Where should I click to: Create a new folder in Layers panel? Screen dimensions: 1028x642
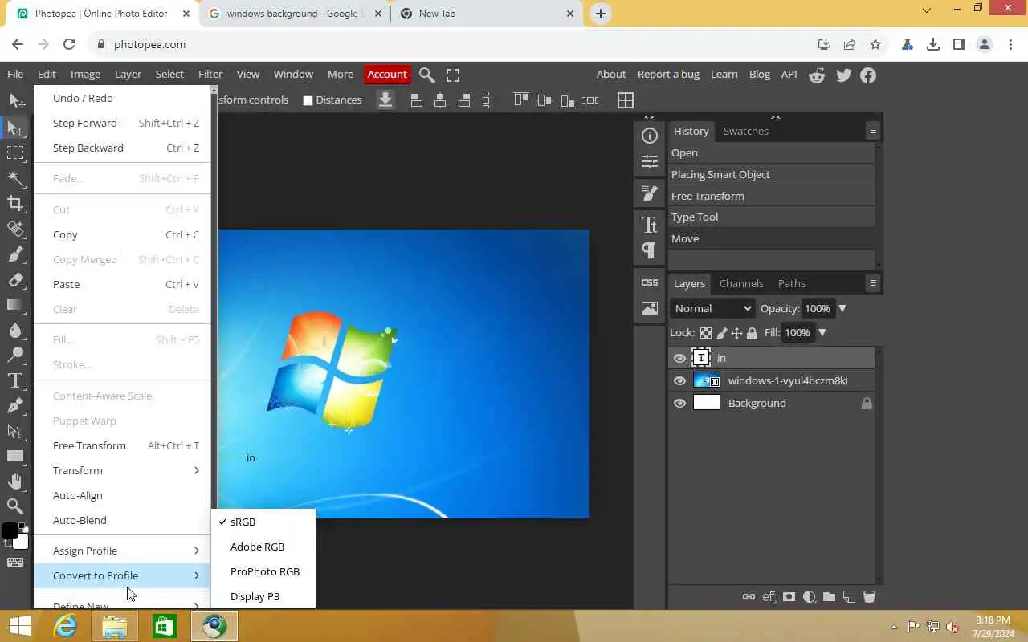[x=829, y=597]
